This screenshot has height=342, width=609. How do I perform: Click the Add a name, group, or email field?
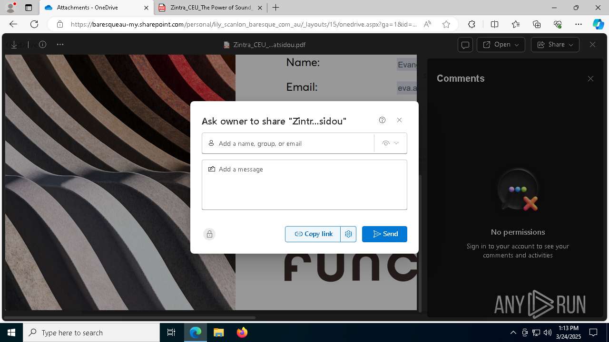coord(288,143)
